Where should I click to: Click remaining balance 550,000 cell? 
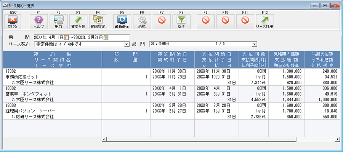pos(330,117)
